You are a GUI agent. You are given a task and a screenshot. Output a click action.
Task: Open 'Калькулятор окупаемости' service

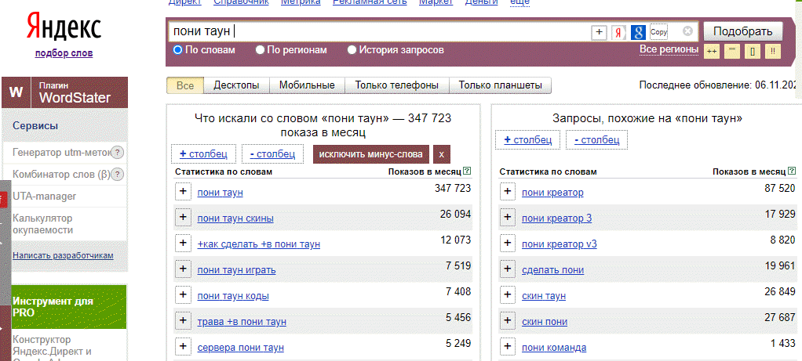pos(43,224)
